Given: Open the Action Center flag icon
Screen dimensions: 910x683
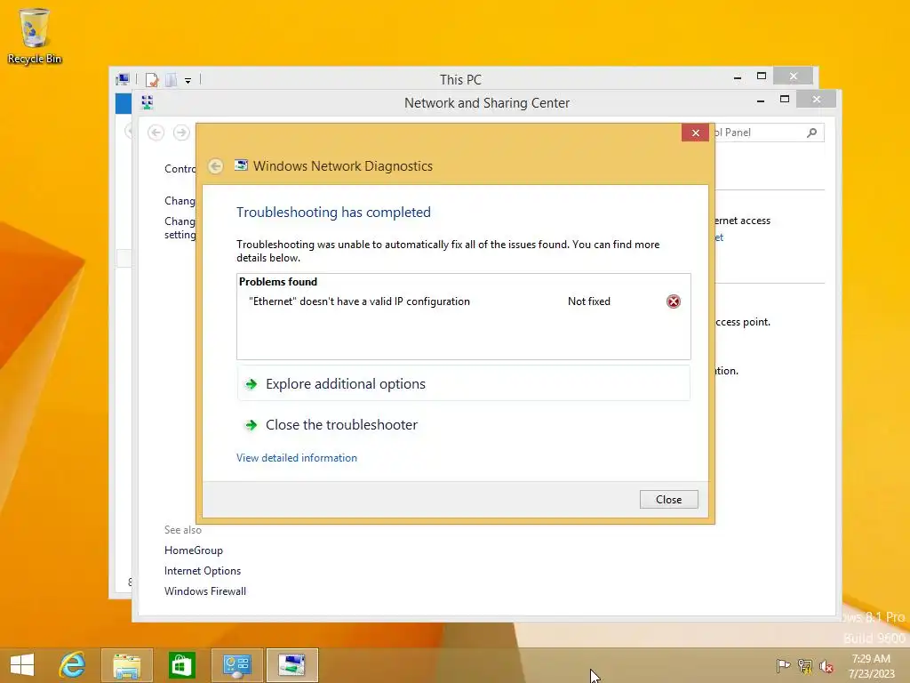Looking at the screenshot, I should [x=783, y=665].
